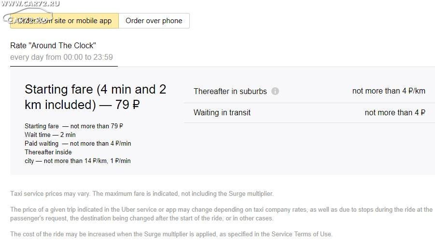Select the Order from site or mobile app option
Image resolution: width=435 pixels, height=244 pixels.
[x=64, y=21]
